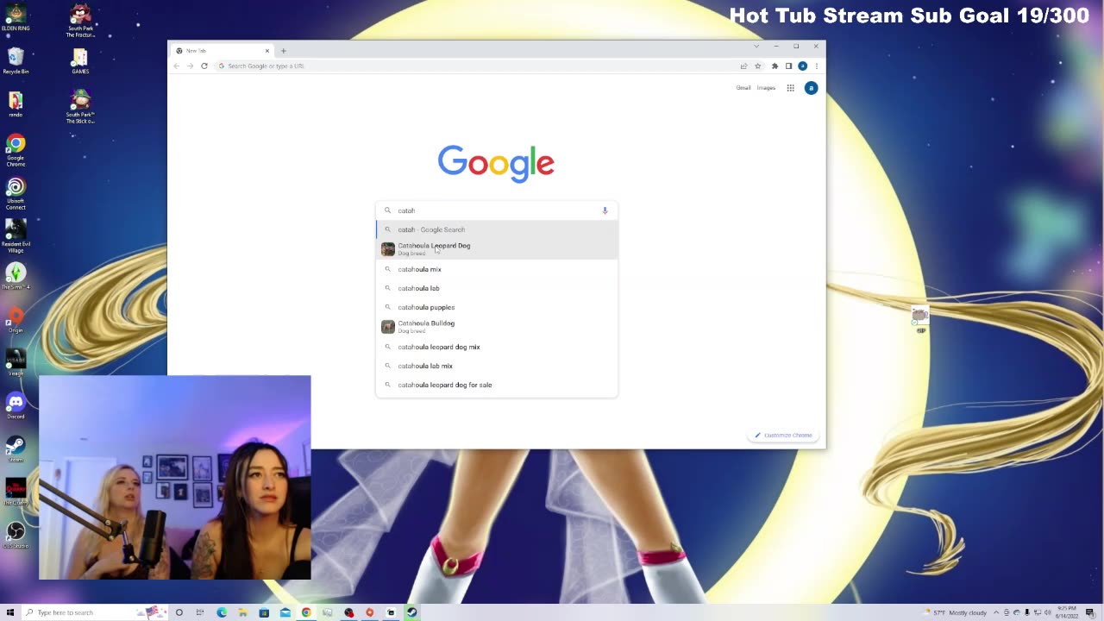Click Catahoula Leopard Dog thumbnail image
Screen dimensions: 1104x621
click(388, 249)
